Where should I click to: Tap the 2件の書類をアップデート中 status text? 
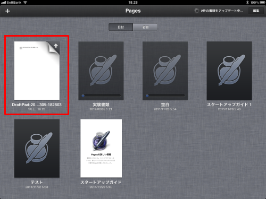click(222, 11)
